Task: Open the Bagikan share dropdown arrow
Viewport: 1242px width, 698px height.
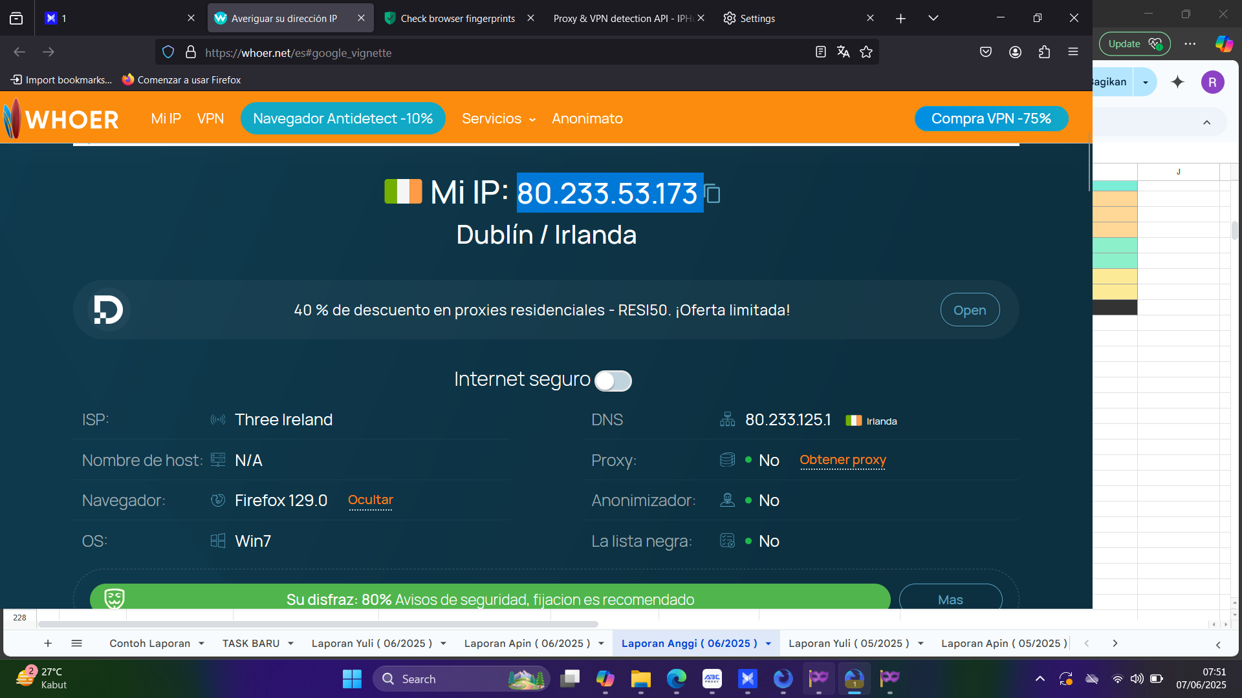Action: (1146, 82)
